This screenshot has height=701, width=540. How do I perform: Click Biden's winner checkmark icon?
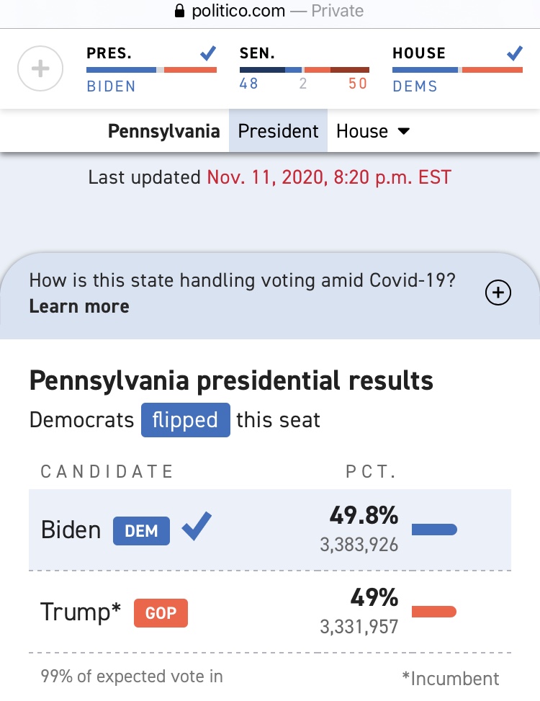[x=197, y=526]
